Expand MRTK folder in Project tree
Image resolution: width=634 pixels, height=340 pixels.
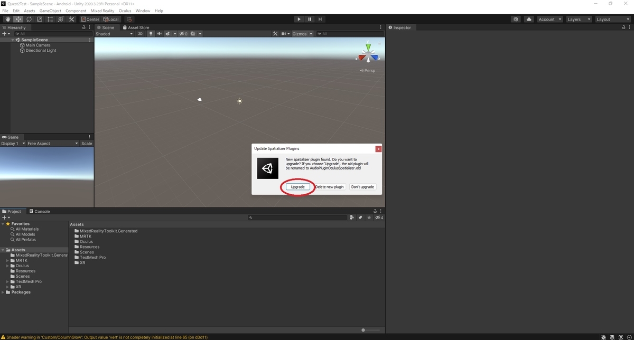click(7, 261)
